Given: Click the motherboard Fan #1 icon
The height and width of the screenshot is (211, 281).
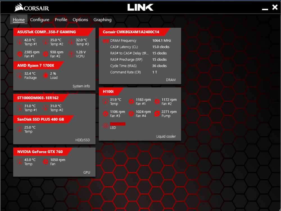Looking at the screenshot, I should coord(19,54).
